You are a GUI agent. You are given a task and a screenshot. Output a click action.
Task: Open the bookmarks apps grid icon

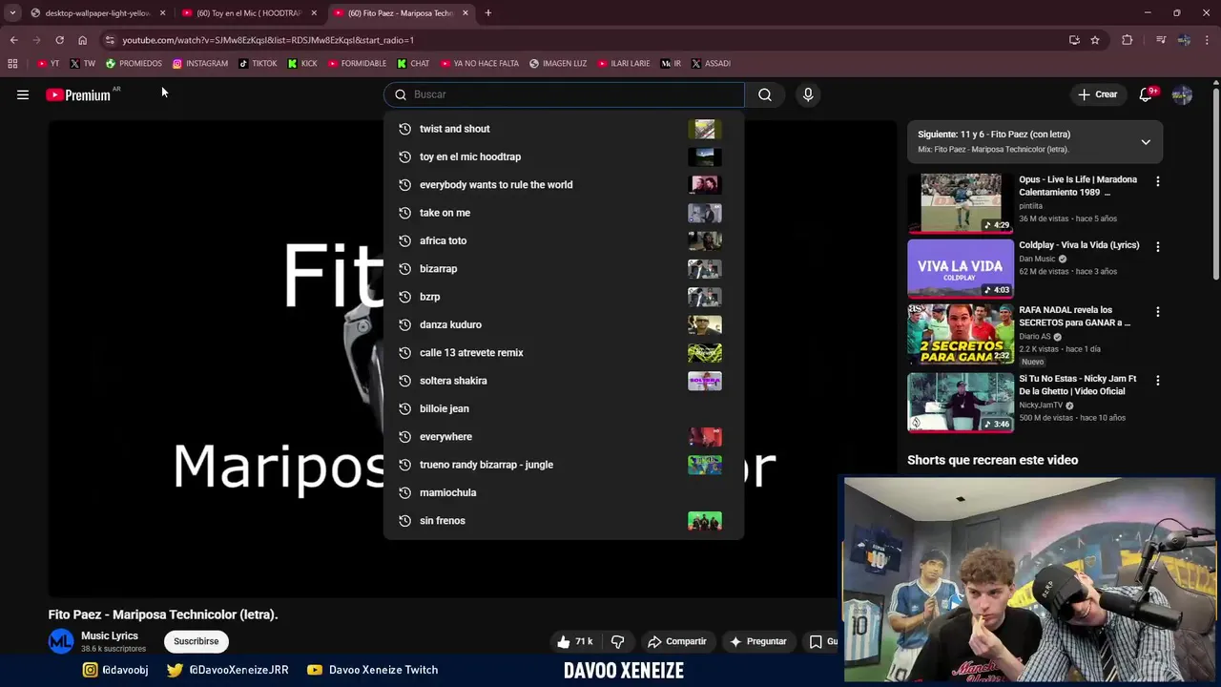click(12, 64)
